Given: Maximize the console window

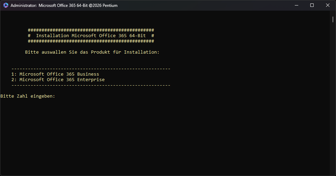Looking at the screenshot, I should 312,5.
